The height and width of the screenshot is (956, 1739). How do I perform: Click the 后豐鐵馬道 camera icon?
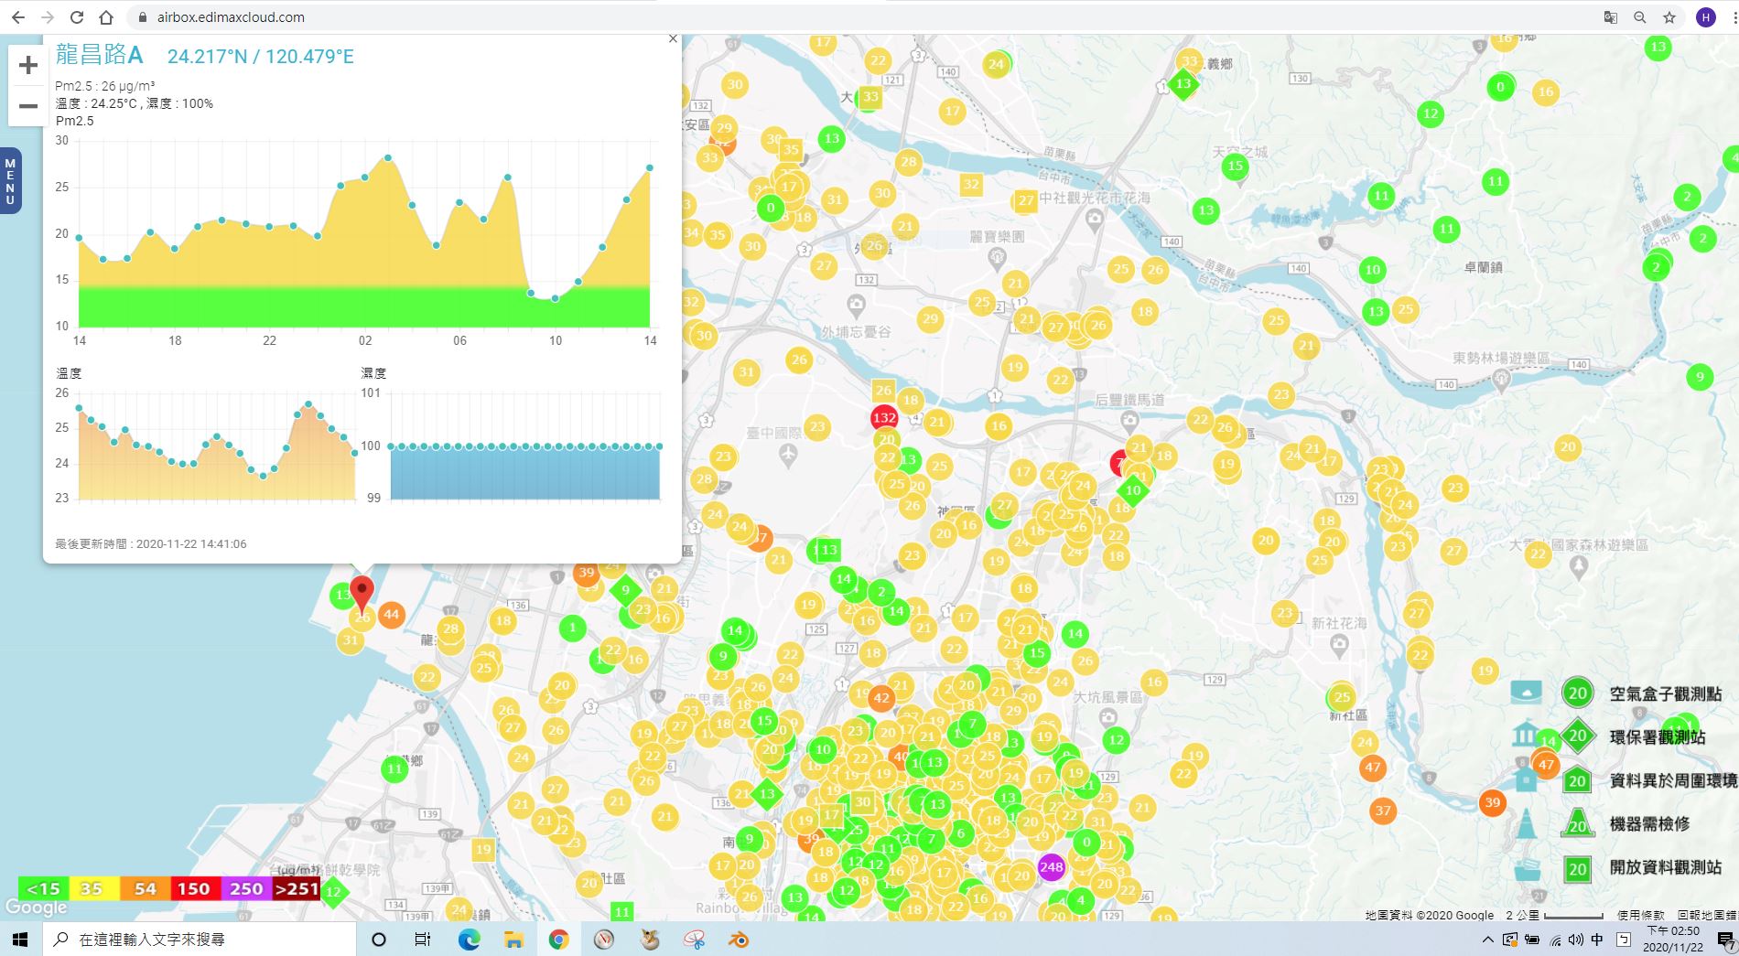1130,422
